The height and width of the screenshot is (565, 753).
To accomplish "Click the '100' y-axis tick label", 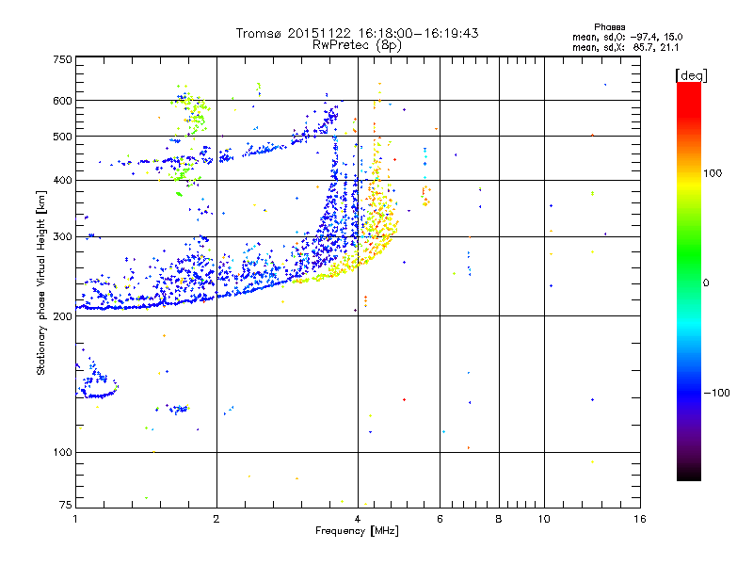I will click(x=63, y=453).
